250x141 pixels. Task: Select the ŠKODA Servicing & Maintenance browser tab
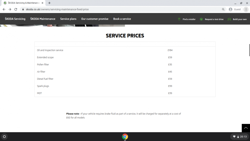click(23, 3)
